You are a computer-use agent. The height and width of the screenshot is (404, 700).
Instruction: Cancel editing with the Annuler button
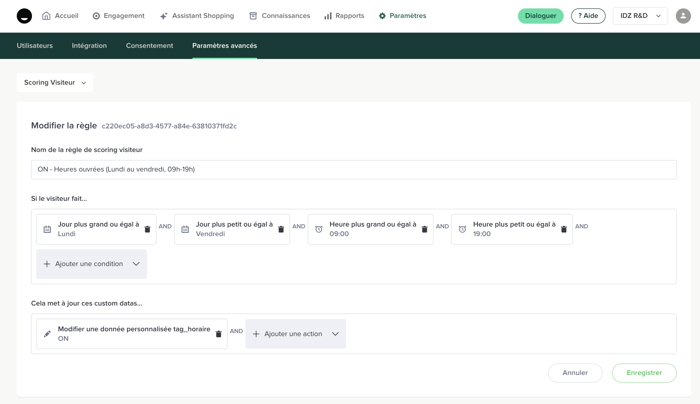pyautogui.click(x=575, y=373)
